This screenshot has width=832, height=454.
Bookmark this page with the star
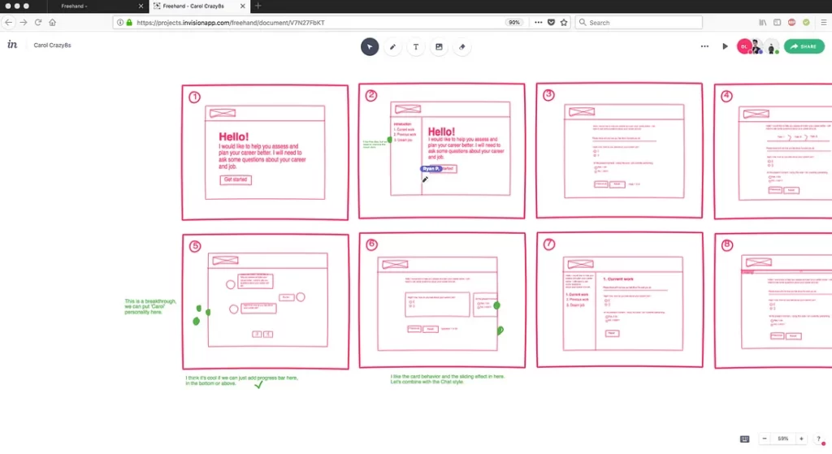tap(564, 22)
